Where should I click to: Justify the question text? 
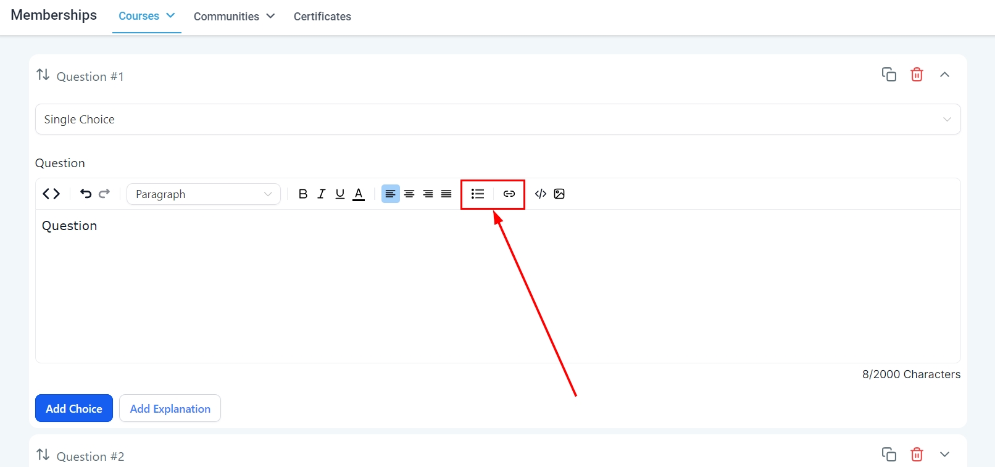click(x=446, y=194)
